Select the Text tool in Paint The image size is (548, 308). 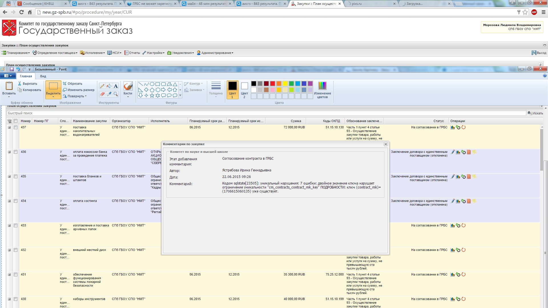116,86
